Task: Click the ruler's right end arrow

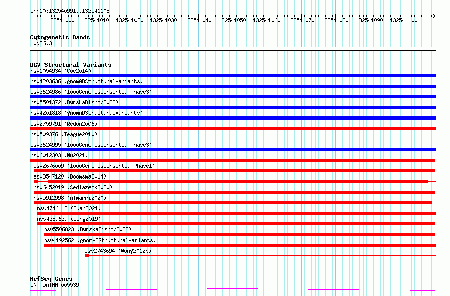Action: [x=434, y=16]
